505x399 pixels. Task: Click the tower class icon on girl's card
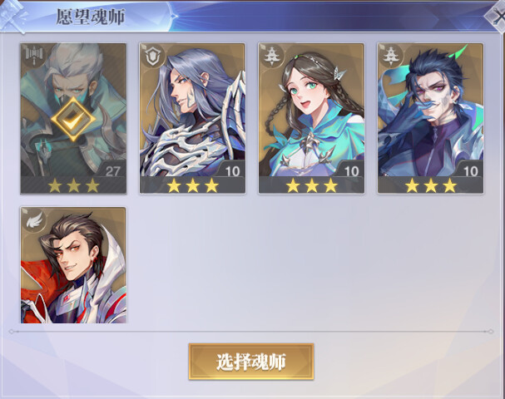[271, 56]
